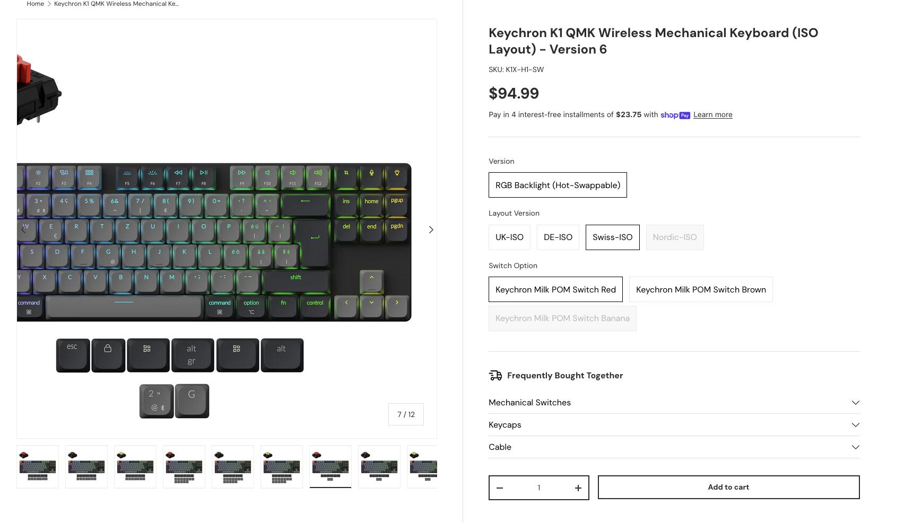Screen dimensions: 913x523
Task: Expand the Mechanical Switches section
Action: pyautogui.click(x=674, y=403)
